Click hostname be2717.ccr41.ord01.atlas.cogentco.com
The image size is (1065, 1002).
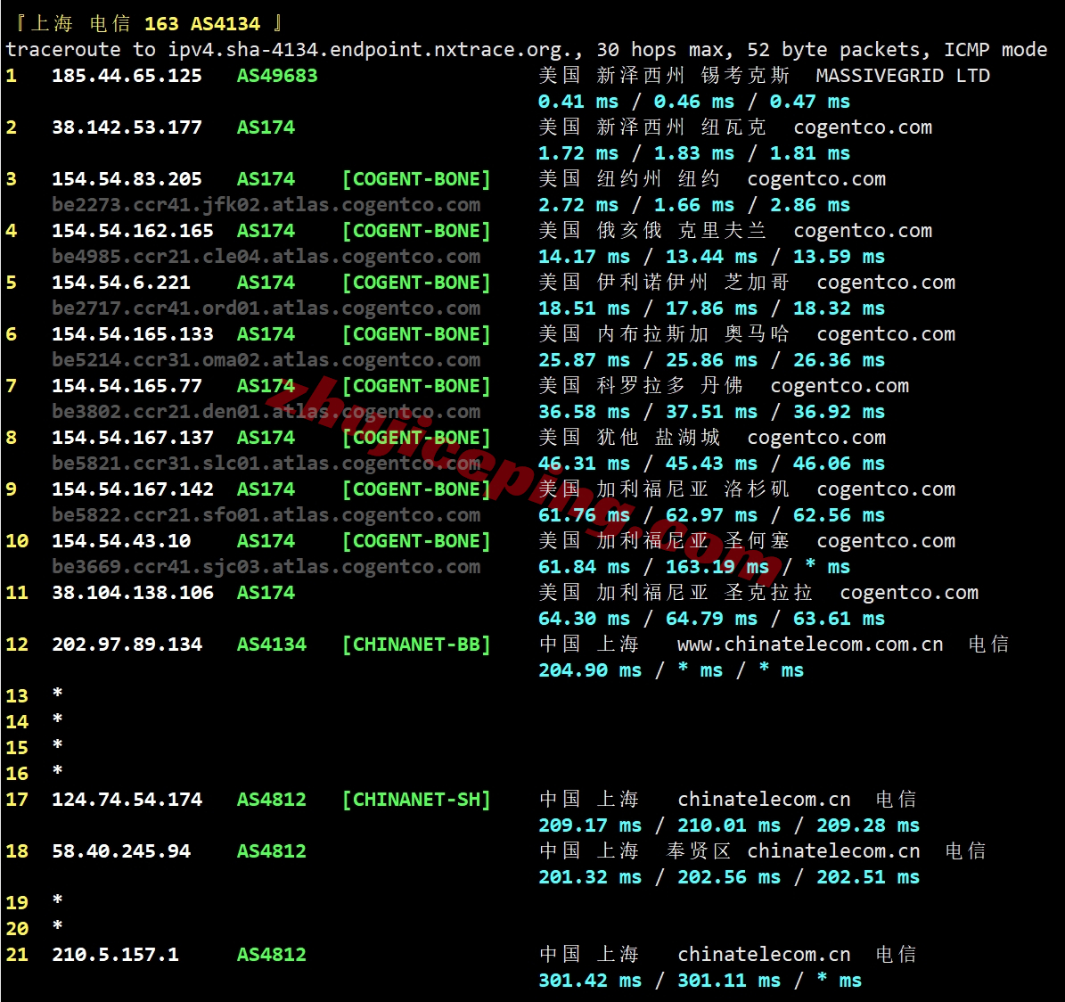(x=266, y=308)
